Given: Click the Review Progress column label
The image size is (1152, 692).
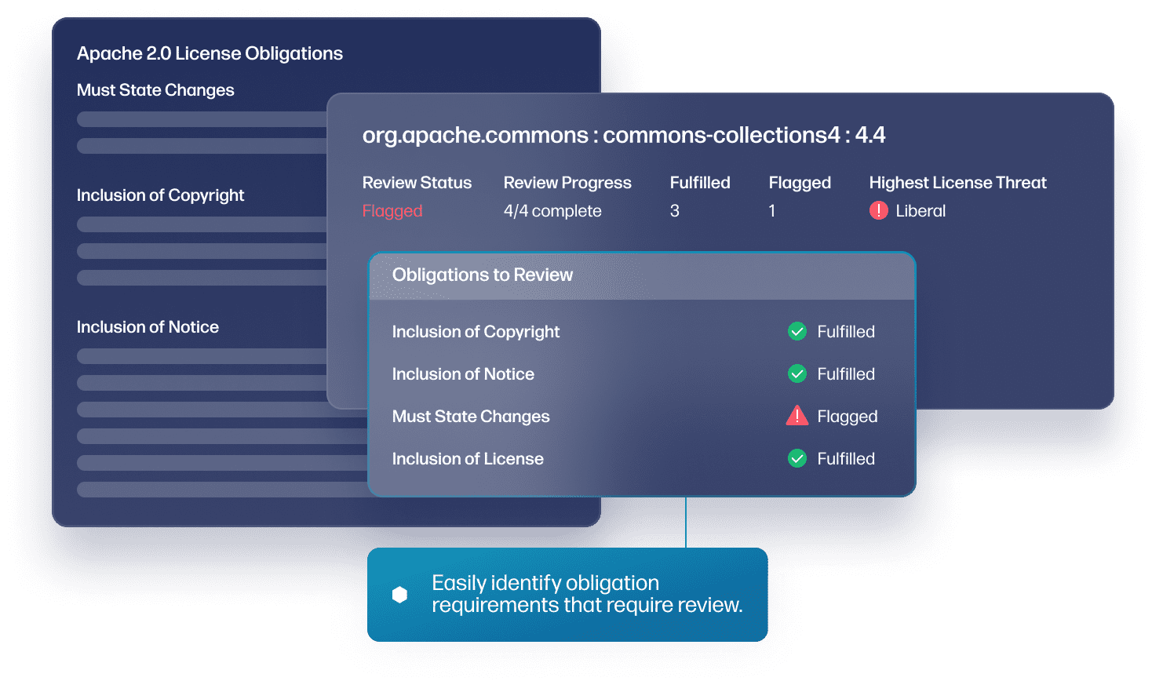Looking at the screenshot, I should [x=567, y=183].
